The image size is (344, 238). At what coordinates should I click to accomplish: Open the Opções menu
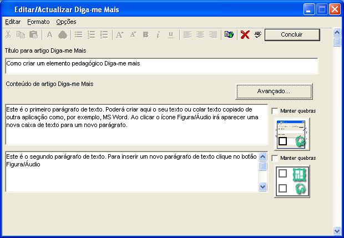click(66, 22)
